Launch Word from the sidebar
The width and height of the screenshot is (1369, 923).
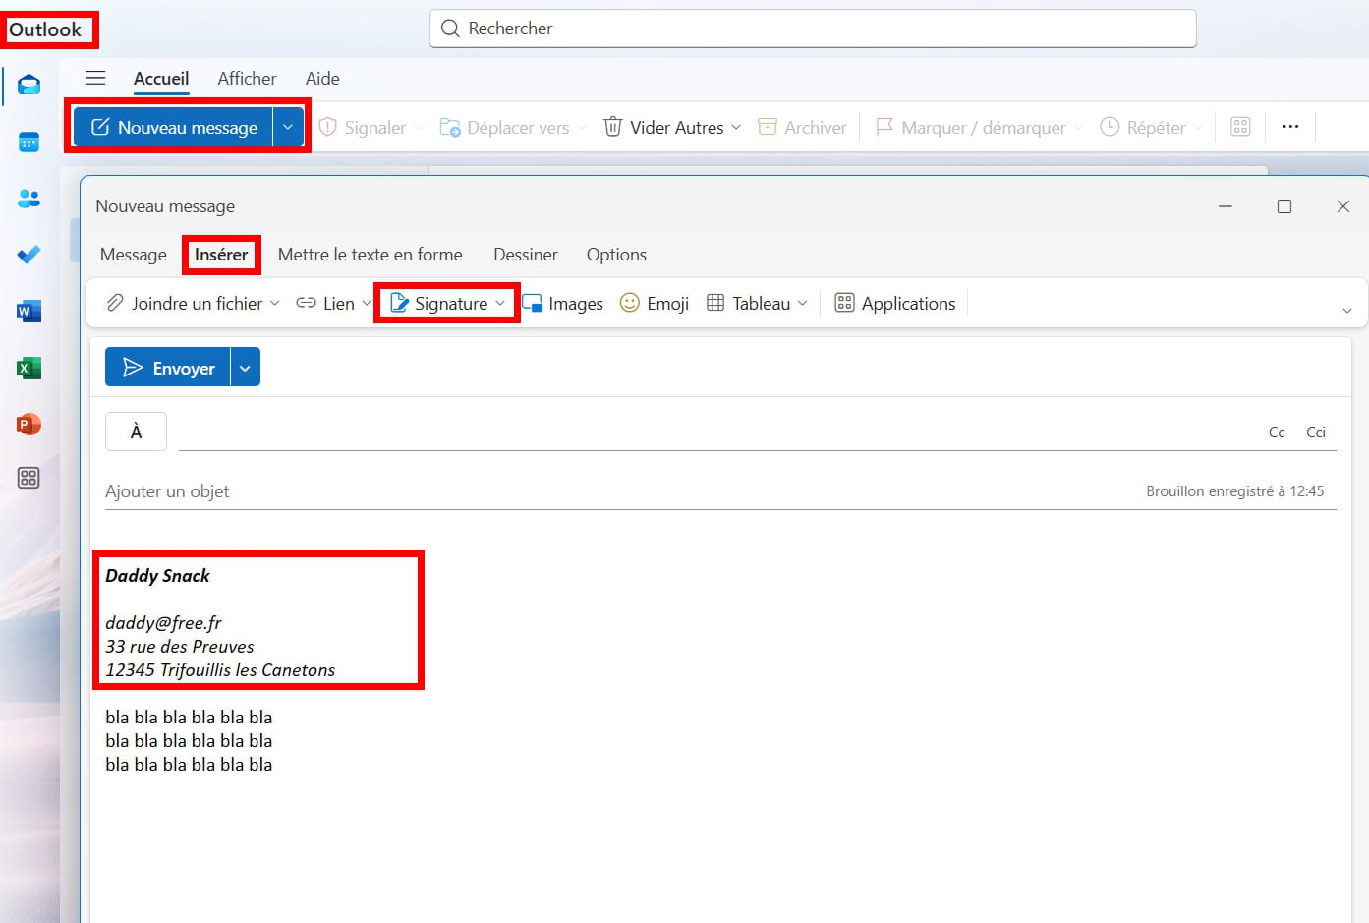[29, 312]
